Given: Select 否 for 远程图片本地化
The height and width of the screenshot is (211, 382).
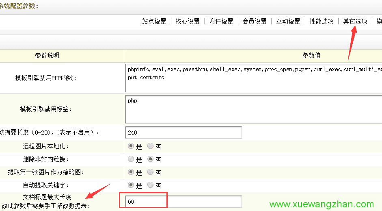Looking at the screenshot, I should pyautogui.click(x=150, y=146).
